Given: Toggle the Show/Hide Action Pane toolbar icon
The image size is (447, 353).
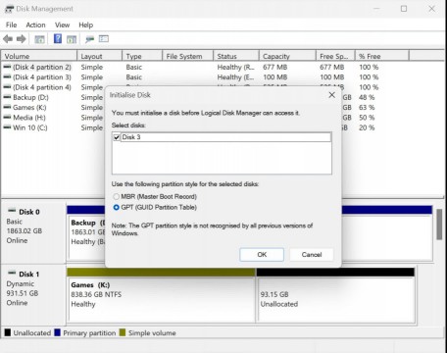Looking at the screenshot, I should point(72,39).
